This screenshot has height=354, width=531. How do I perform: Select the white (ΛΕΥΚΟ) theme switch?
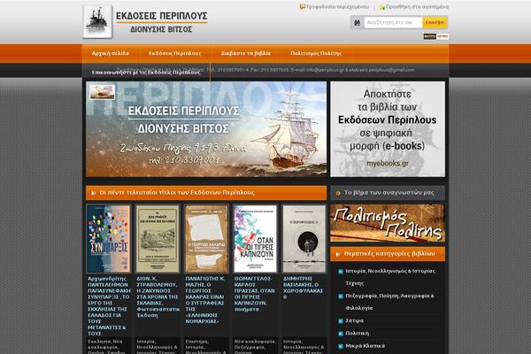(442, 36)
